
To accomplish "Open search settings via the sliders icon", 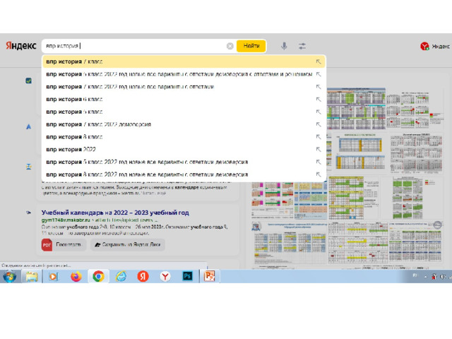I will (x=302, y=46).
